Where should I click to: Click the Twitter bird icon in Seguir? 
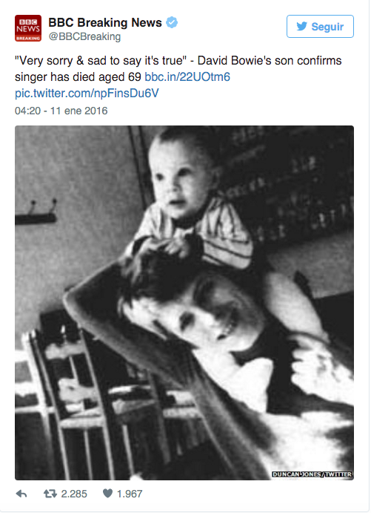302,26
